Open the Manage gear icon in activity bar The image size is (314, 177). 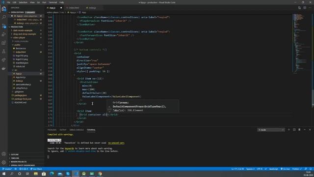[4, 162]
